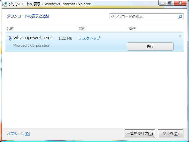Run wlsetup-web.exe with 実行 button
This screenshot has height=142, width=189.
click(150, 46)
